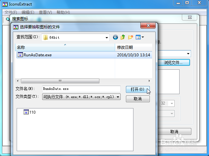Click the IconsExtract toolbar search icon
The image size is (209, 156).
pyautogui.click(x=8, y=19)
